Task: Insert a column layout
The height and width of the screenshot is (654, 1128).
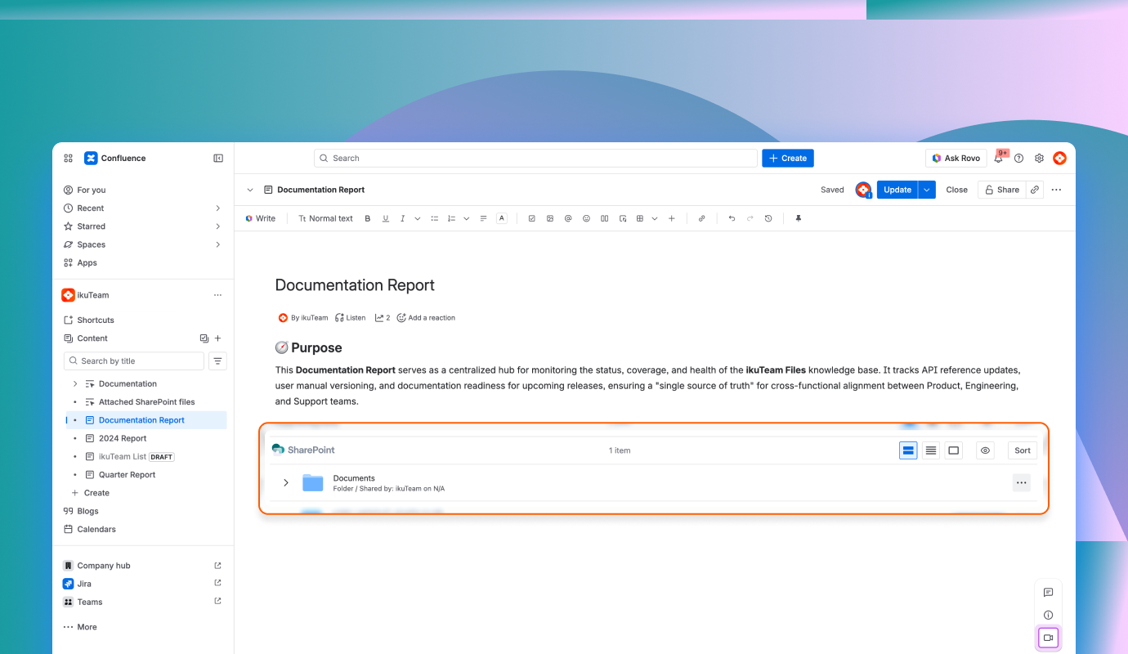Action: coord(605,218)
